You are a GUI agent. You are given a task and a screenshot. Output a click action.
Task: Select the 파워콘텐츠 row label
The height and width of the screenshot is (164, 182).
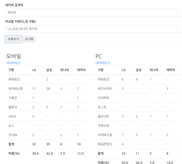click(105, 144)
